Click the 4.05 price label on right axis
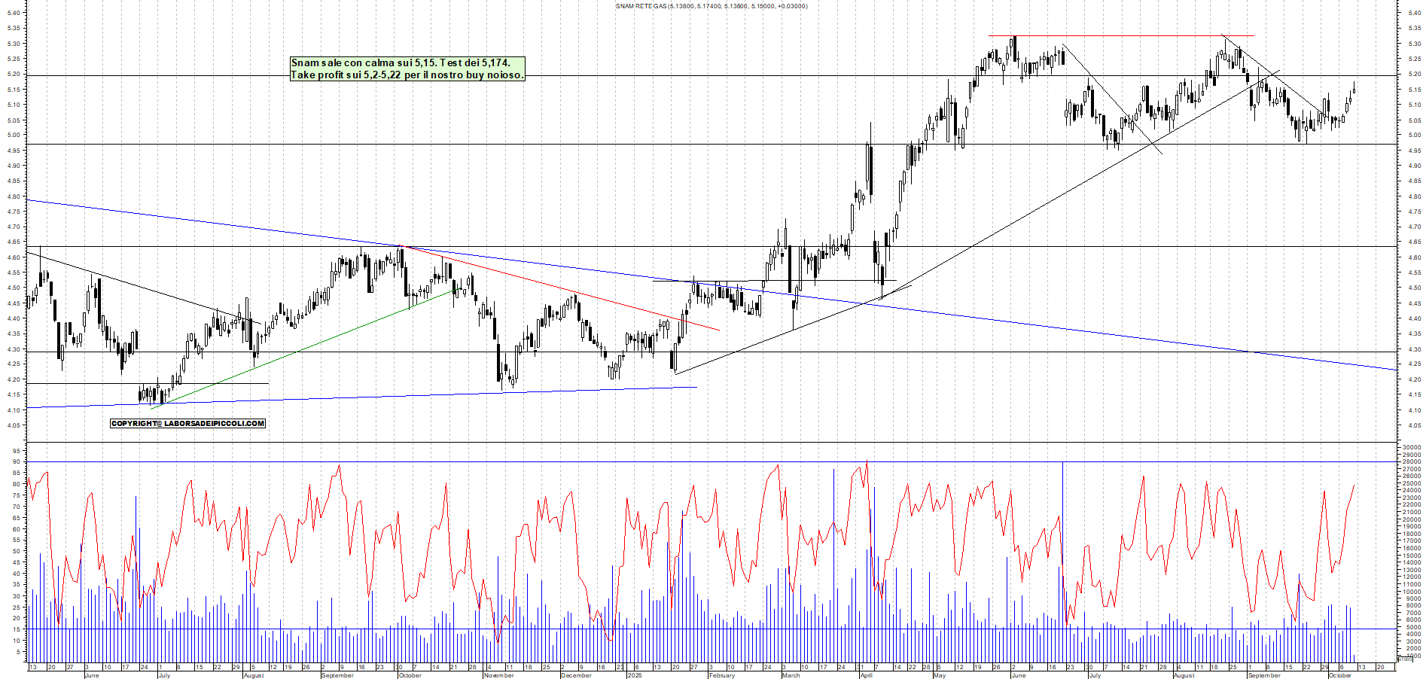The height and width of the screenshot is (679, 1423). pyautogui.click(x=1412, y=425)
